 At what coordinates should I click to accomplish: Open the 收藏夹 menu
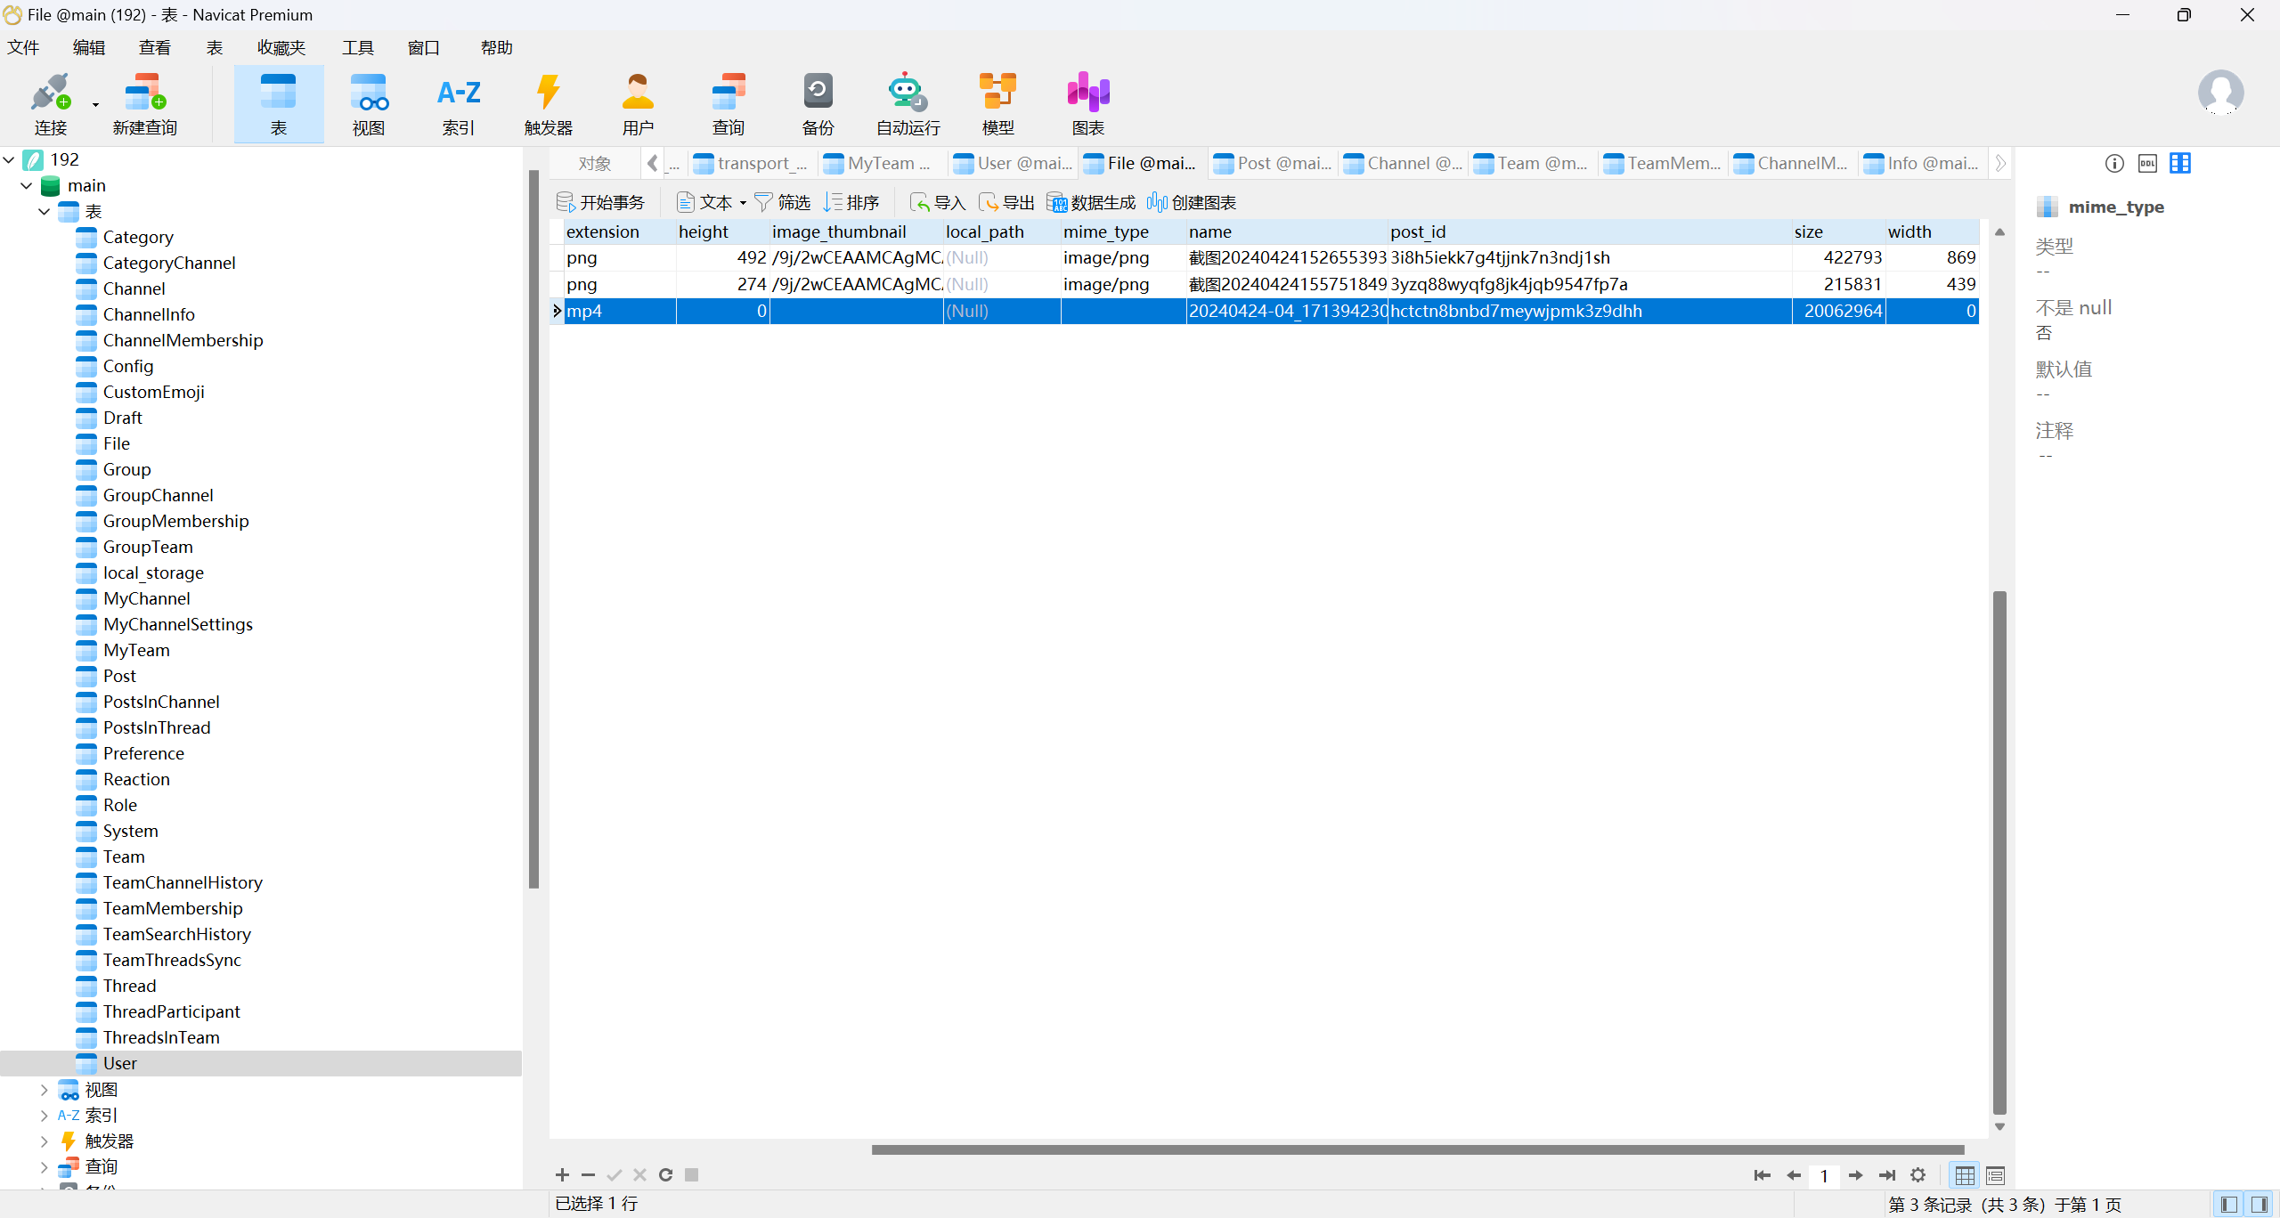[281, 47]
